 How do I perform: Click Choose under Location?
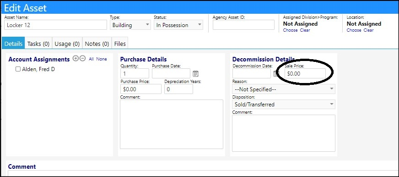(354, 30)
